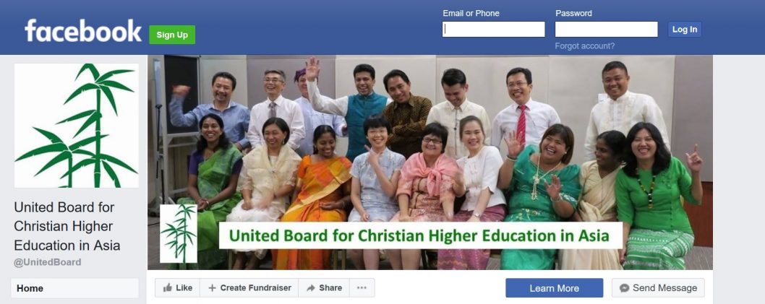
Task: Click the Send Message button
Action: click(x=658, y=288)
